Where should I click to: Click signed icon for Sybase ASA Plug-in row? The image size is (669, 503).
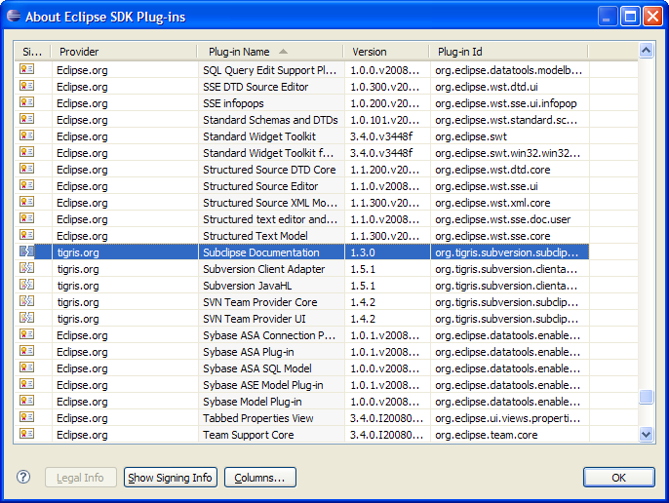tap(27, 351)
